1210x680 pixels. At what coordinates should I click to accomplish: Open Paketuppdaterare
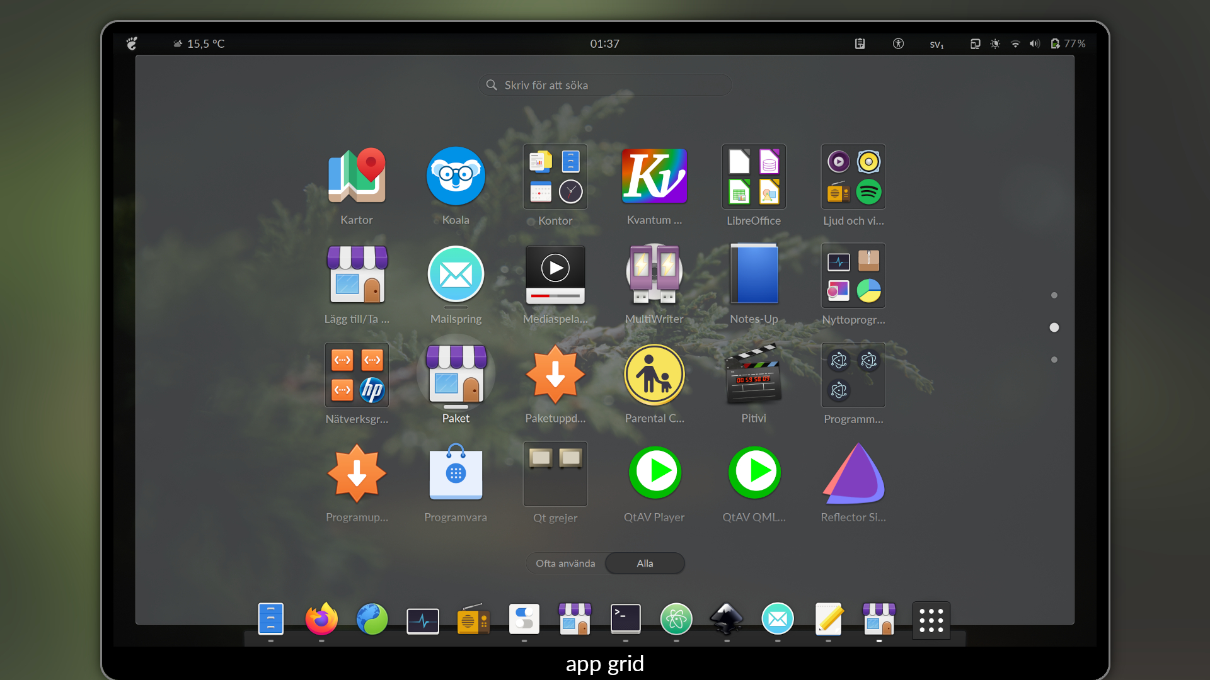click(555, 375)
